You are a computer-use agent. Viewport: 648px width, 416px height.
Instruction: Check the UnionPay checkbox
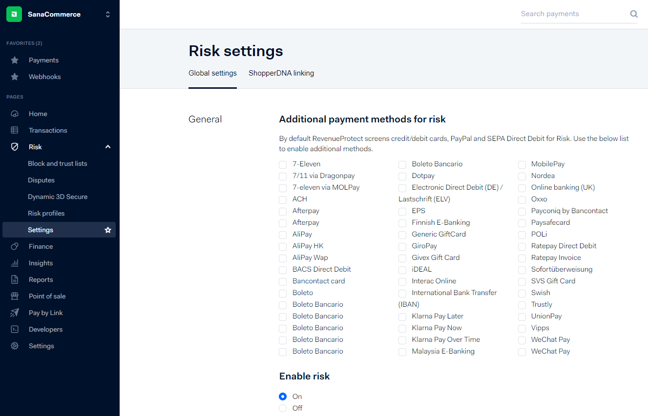pyautogui.click(x=522, y=317)
